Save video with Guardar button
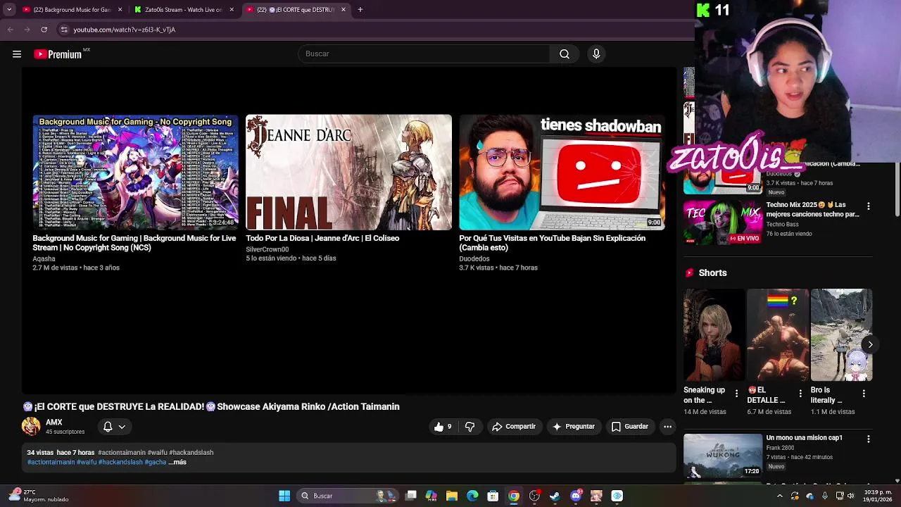The height and width of the screenshot is (507, 901). (629, 426)
